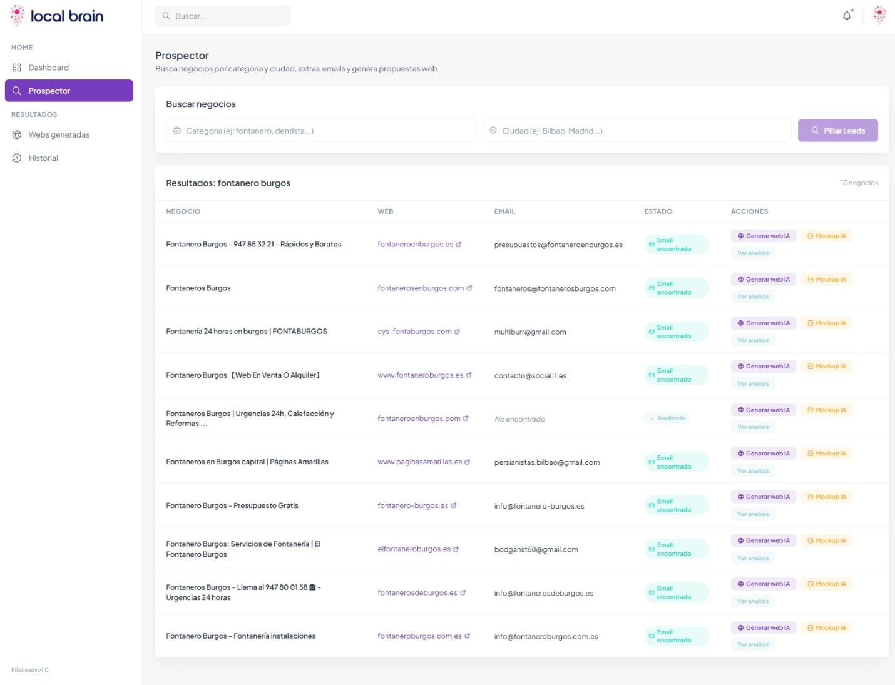Focus the Categoria input field
895x685 pixels.
click(x=320, y=131)
